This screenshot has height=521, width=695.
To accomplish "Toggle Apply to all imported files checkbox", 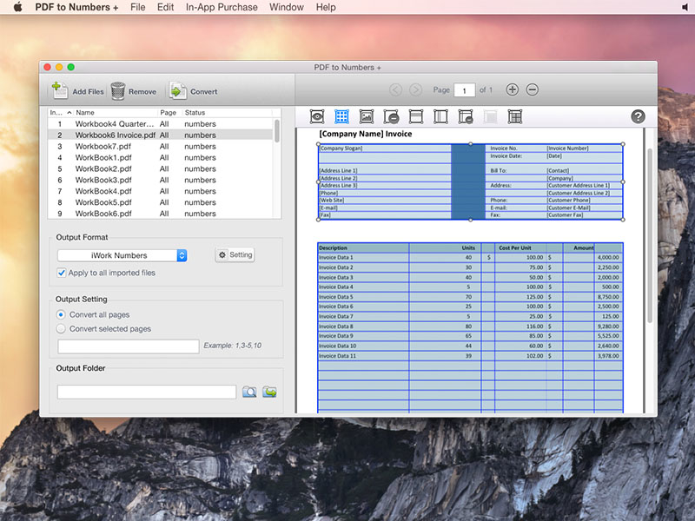I will coord(62,273).
